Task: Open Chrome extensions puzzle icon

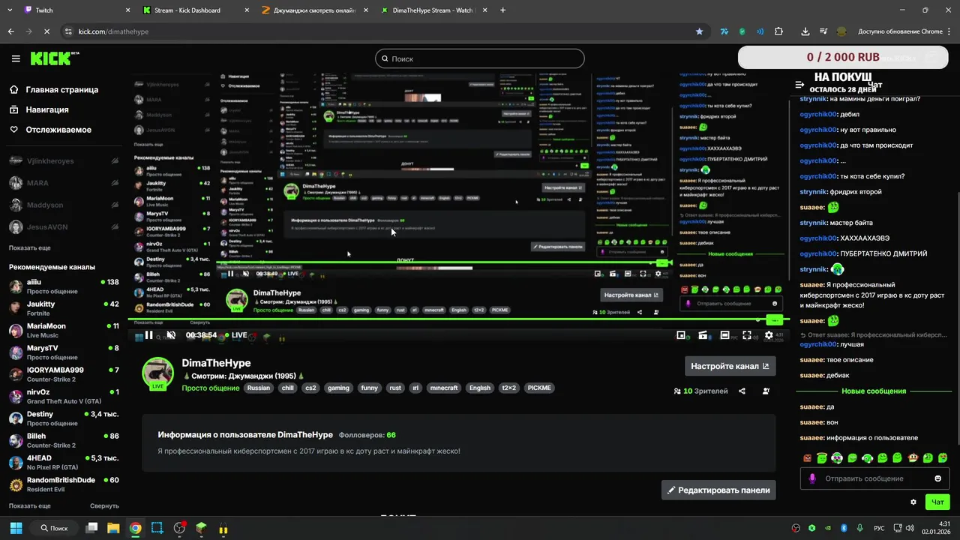Action: point(778,31)
